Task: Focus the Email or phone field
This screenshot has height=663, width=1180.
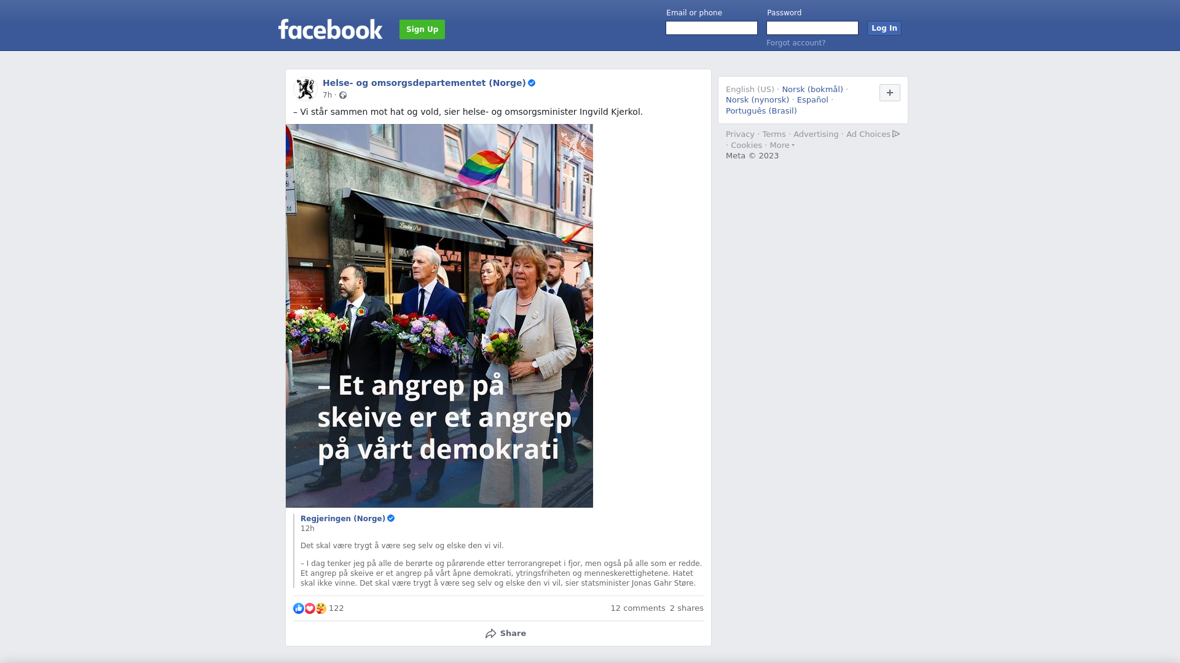Action: point(712,28)
